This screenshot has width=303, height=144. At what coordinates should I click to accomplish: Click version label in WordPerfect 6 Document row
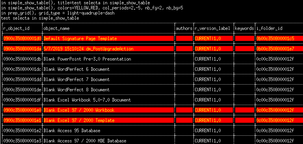tap(208, 69)
